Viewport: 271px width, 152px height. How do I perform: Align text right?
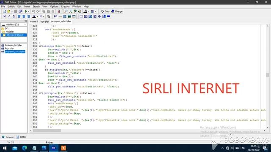tap(28, 16)
